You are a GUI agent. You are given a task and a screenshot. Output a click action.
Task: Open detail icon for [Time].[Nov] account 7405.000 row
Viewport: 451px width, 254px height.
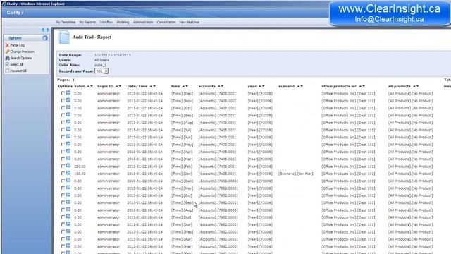point(68,100)
